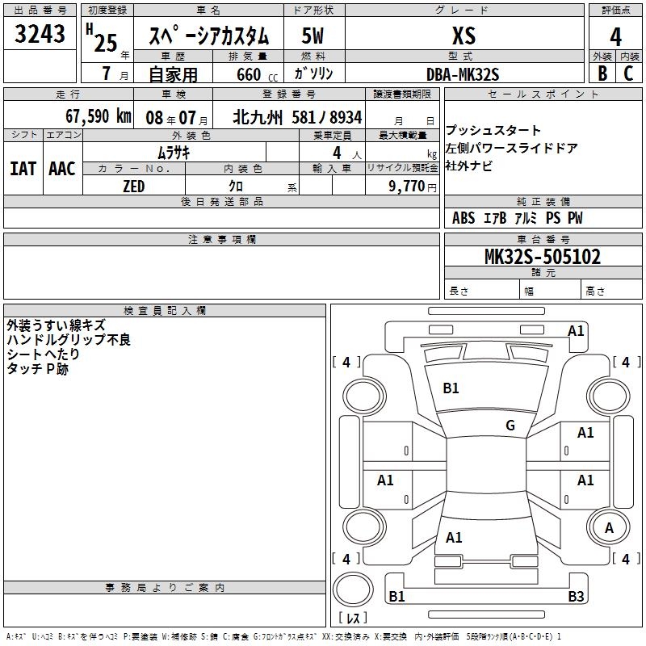Click the exterior color ムラサキ field
This screenshot has width=646, height=646.
(174, 152)
